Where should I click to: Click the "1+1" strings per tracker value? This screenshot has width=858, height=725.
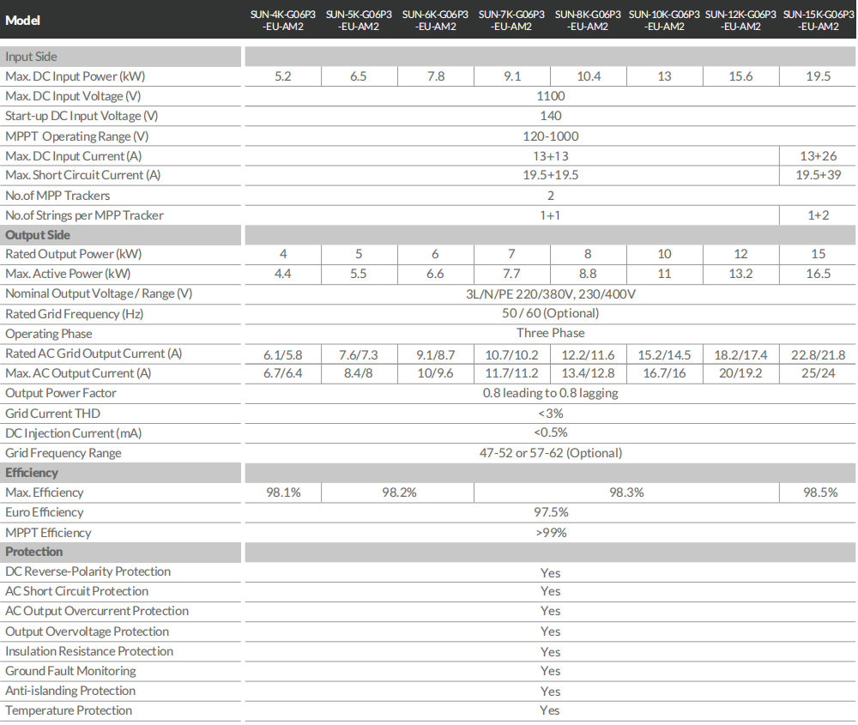551,215
